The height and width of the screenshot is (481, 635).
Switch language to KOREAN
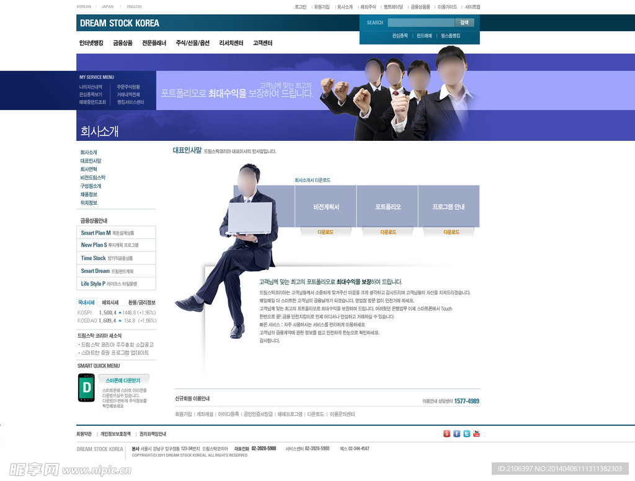coord(84,6)
